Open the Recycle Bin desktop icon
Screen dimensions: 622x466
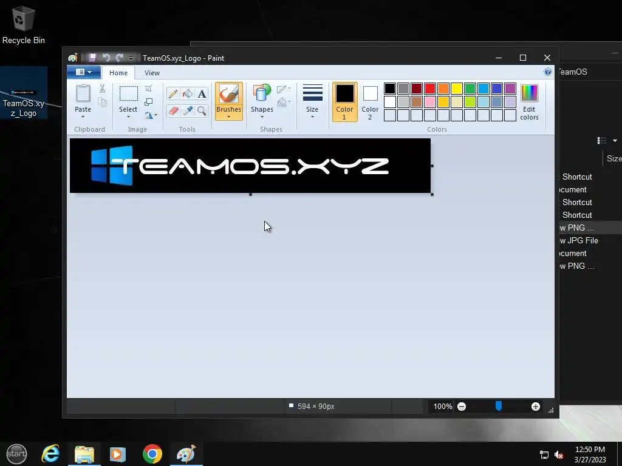point(24,24)
